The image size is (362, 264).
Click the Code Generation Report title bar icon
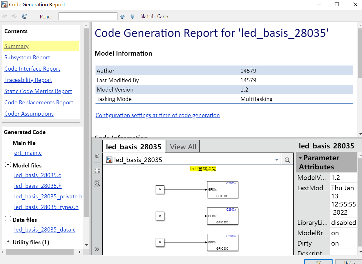coord(4,4)
